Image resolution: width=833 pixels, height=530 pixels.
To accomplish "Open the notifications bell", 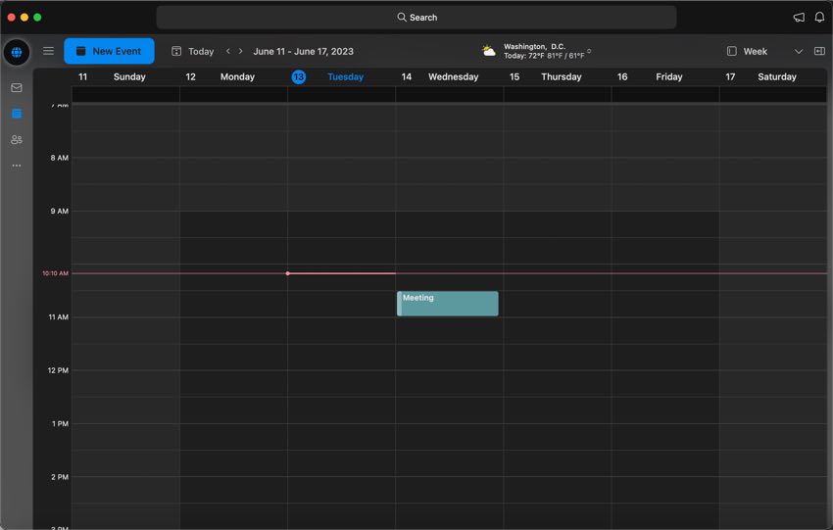I will [x=819, y=18].
